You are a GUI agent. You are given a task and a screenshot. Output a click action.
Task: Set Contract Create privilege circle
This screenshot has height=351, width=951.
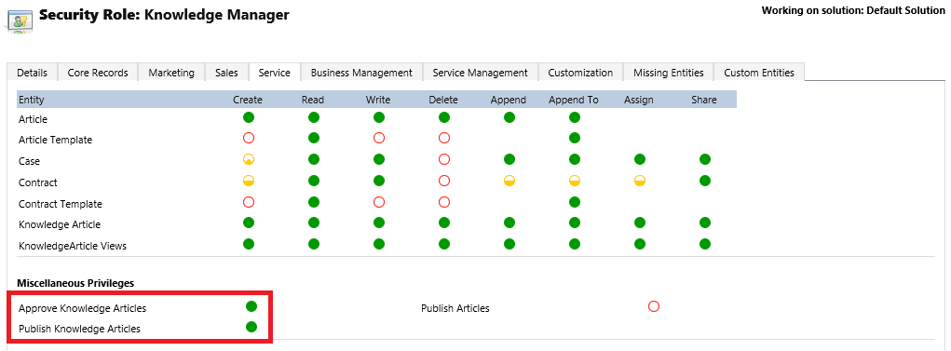(x=248, y=181)
